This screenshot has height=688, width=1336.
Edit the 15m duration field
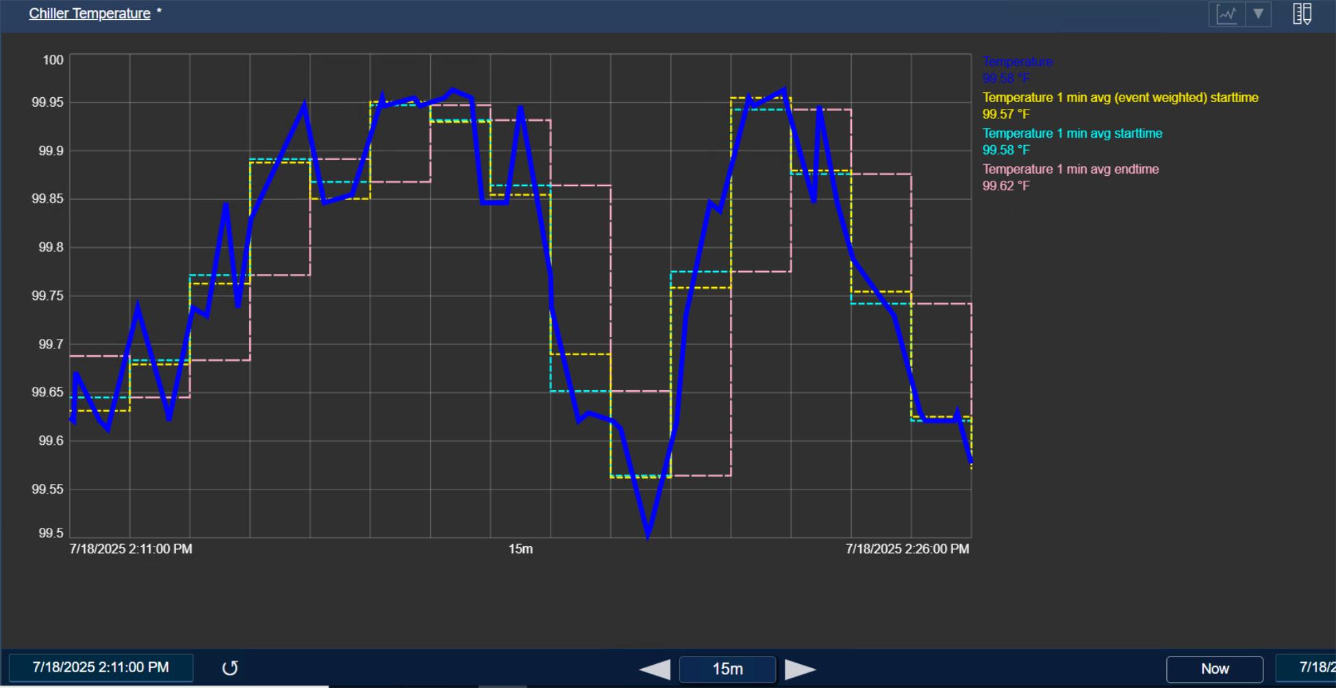pos(727,669)
